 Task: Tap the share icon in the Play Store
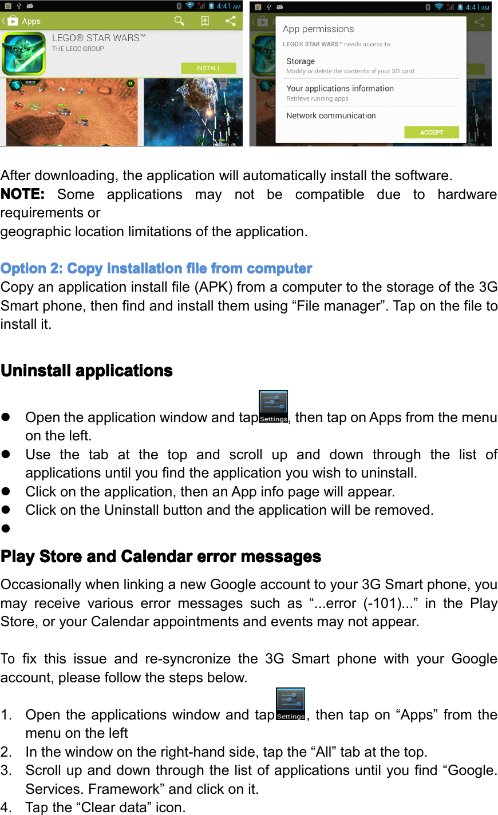pyautogui.click(x=231, y=21)
